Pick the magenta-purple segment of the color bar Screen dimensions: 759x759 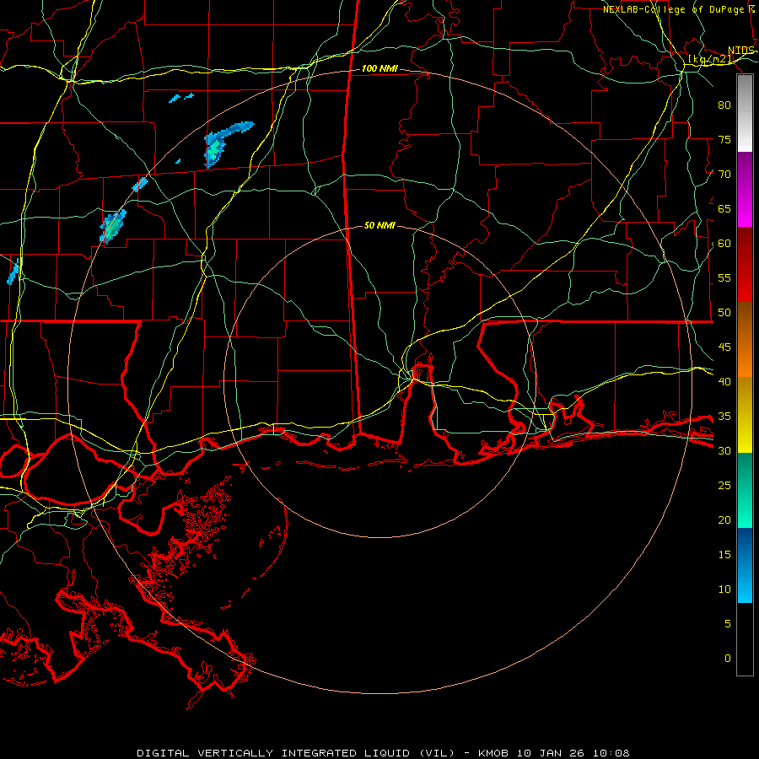point(745,189)
